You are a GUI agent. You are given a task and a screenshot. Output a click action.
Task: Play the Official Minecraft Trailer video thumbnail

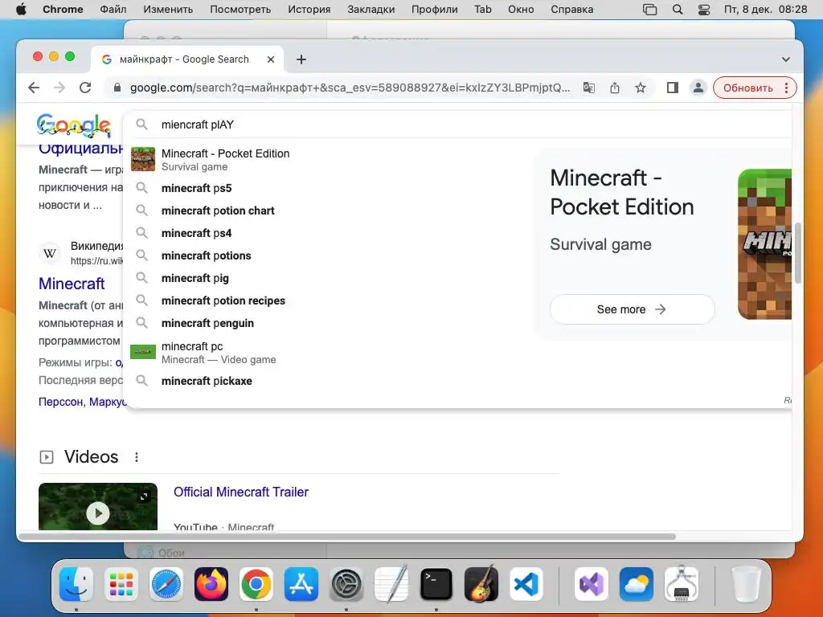click(98, 506)
